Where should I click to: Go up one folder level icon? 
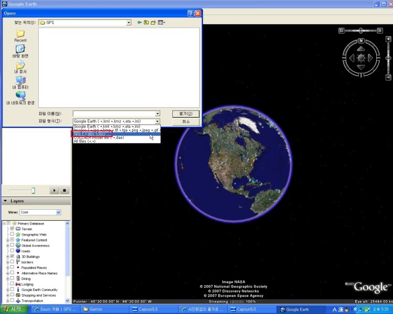click(146, 23)
